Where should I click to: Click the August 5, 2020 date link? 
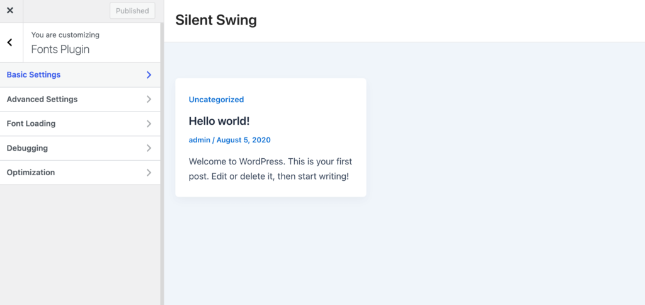[x=244, y=140]
